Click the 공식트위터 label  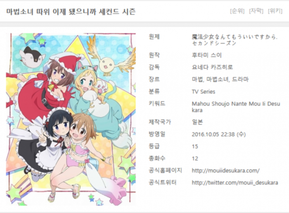(x=163, y=183)
